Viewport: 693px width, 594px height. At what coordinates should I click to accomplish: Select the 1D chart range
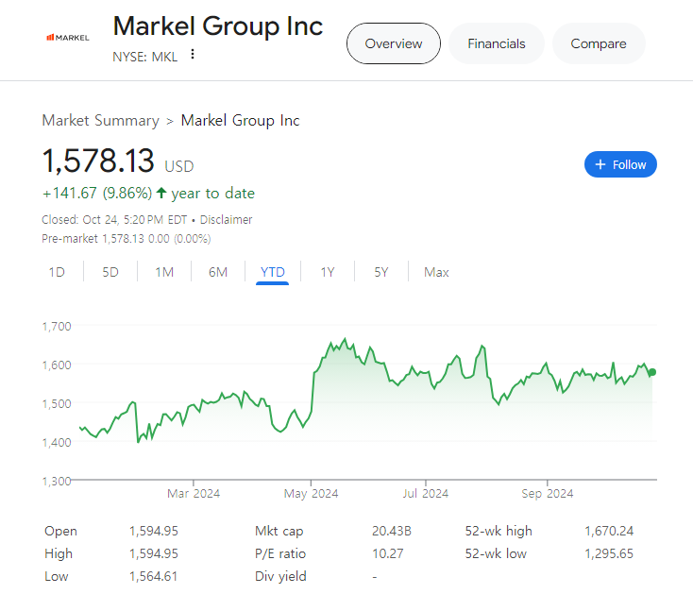pyautogui.click(x=57, y=272)
